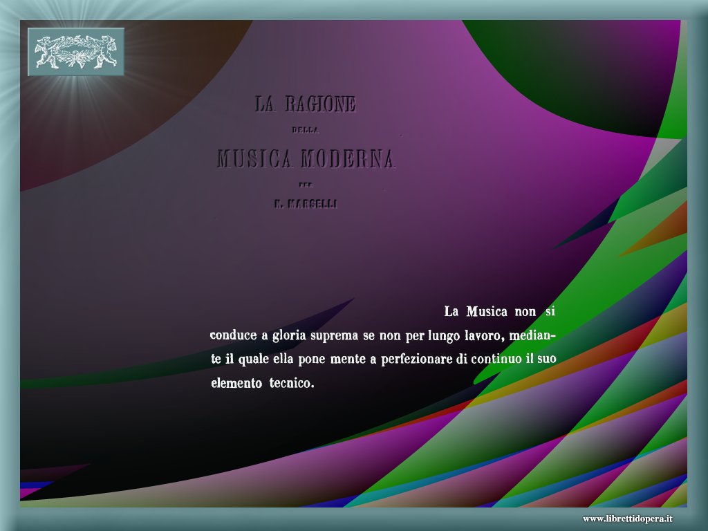Click the small "PER" word above author
This screenshot has width=708, height=531.
click(305, 184)
